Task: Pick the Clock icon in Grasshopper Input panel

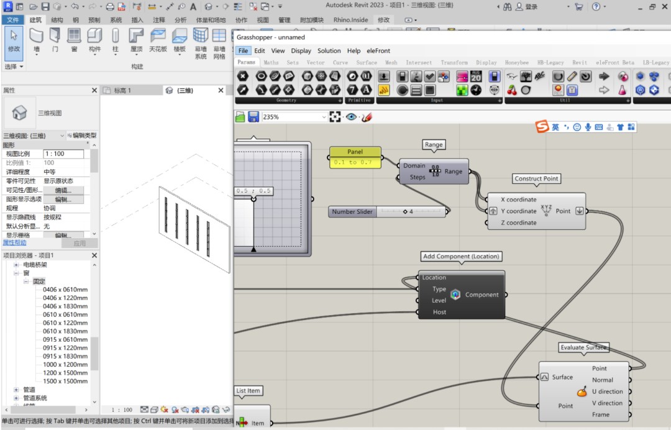Action: pos(476,90)
